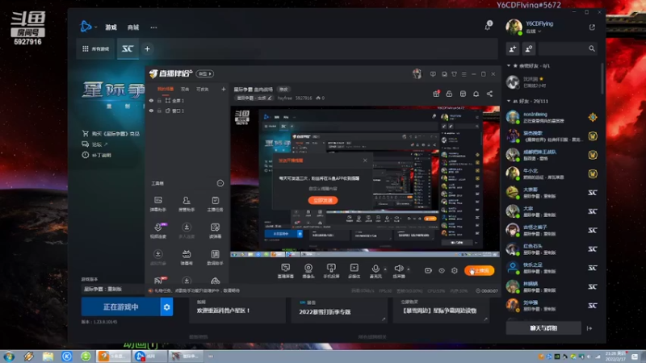
Task: Click the share icon in the stream header
Action: click(489, 94)
